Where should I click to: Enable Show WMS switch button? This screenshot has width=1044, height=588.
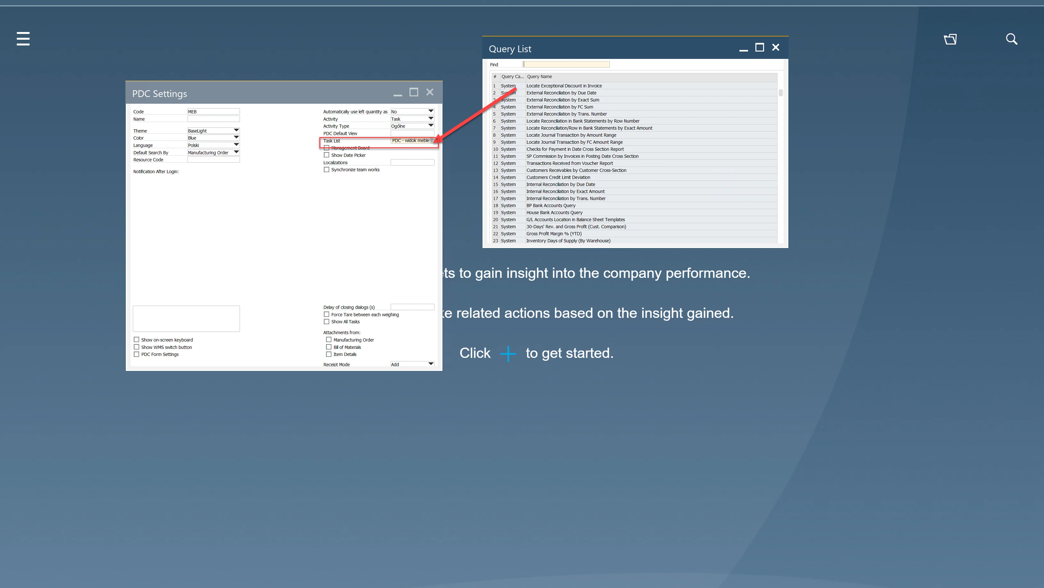pos(137,347)
